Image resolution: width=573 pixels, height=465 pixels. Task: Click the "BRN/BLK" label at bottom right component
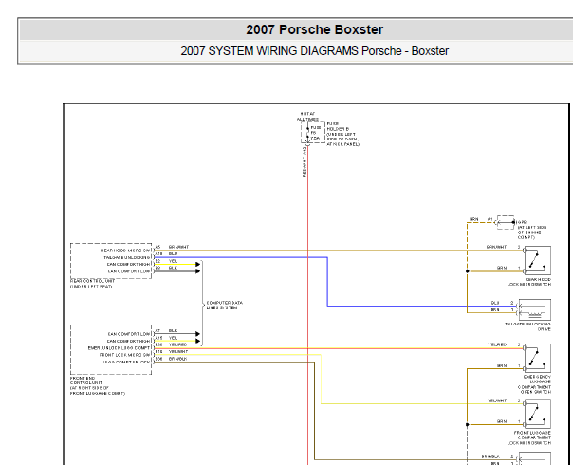click(x=490, y=456)
